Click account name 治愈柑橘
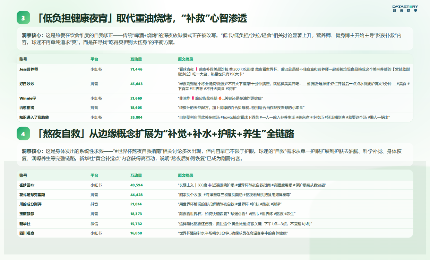 tap(27, 108)
